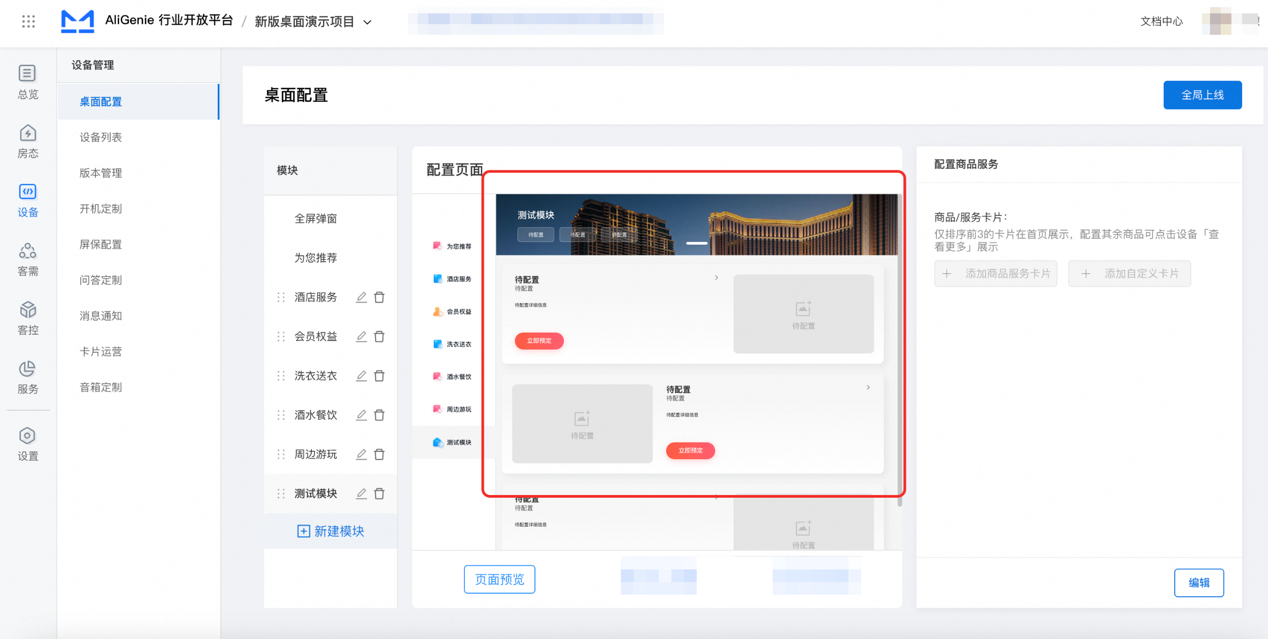
Task: Click the first 待配置 tag in banner
Action: (x=535, y=235)
